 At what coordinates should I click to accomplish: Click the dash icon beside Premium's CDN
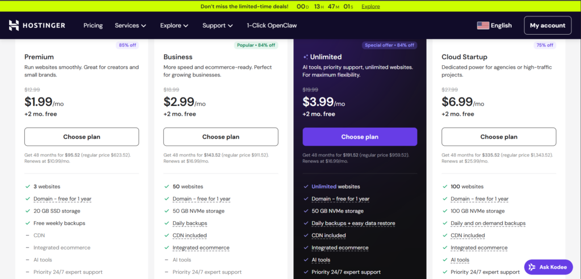tap(28, 235)
